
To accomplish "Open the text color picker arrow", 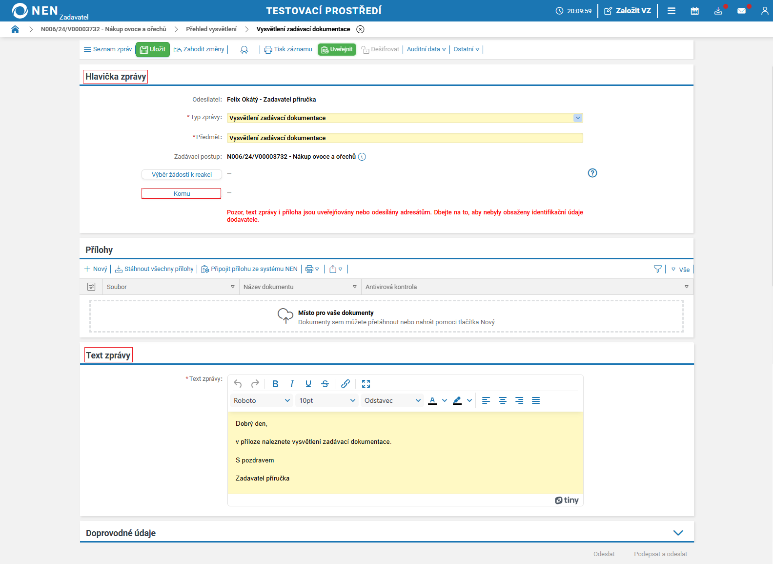I will (x=445, y=400).
